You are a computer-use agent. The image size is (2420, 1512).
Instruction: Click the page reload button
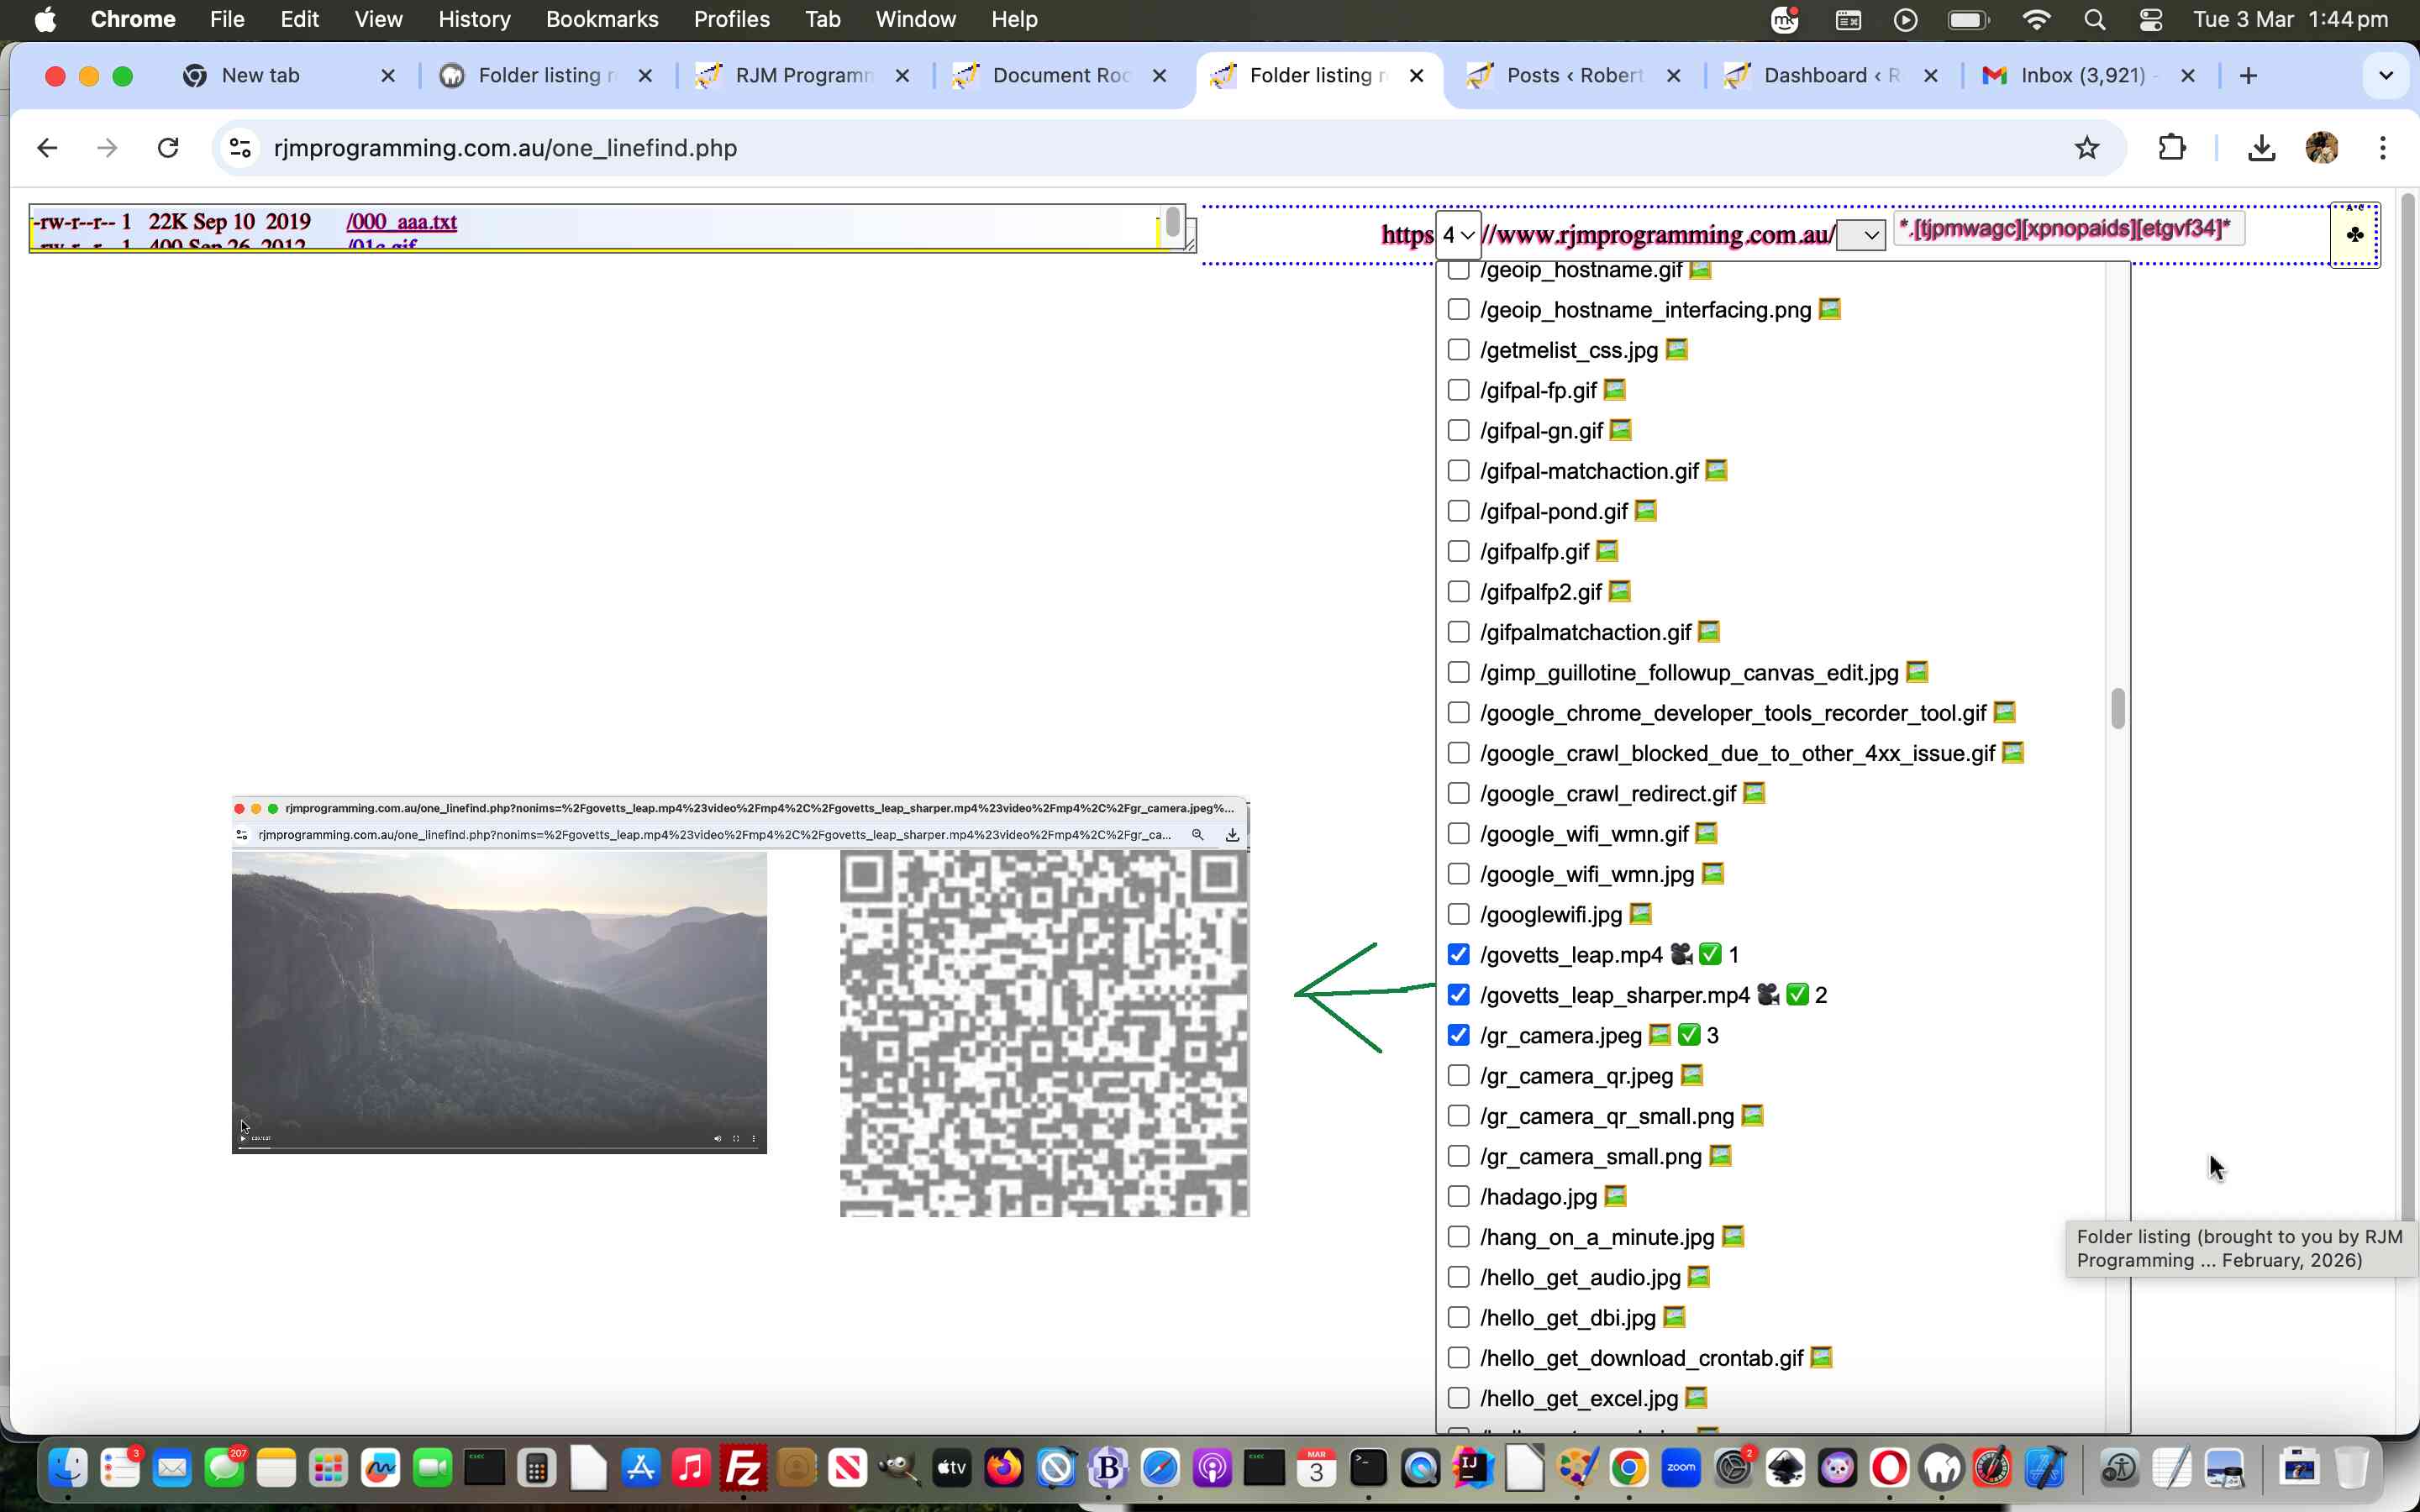pos(168,147)
